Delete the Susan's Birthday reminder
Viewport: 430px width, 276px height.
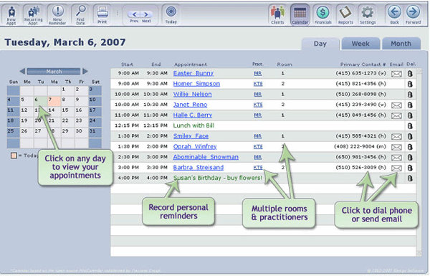pyautogui.click(x=410, y=179)
